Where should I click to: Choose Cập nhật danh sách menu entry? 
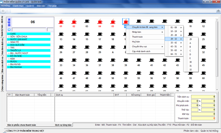(x=145, y=51)
